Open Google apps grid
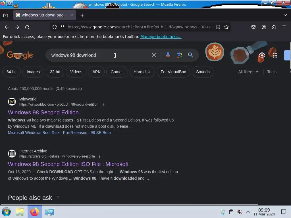Viewport: 291px width, 218px height. [x=275, y=55]
